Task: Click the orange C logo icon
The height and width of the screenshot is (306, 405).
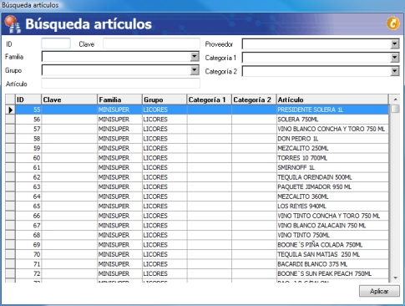Action: (x=393, y=23)
